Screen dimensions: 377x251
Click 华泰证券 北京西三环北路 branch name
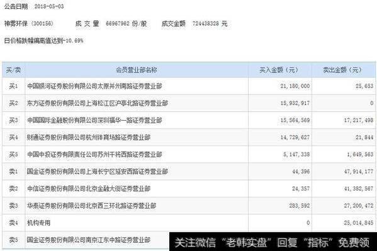[92, 206]
